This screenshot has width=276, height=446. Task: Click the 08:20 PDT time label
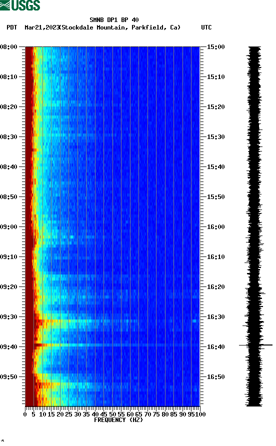9,107
